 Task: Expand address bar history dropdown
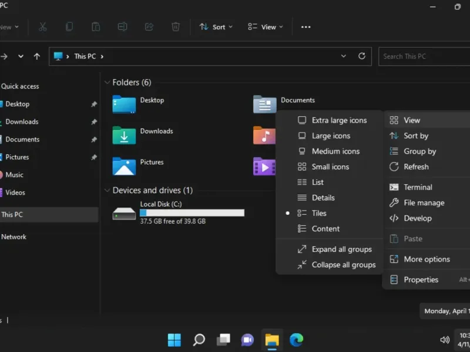coord(344,56)
